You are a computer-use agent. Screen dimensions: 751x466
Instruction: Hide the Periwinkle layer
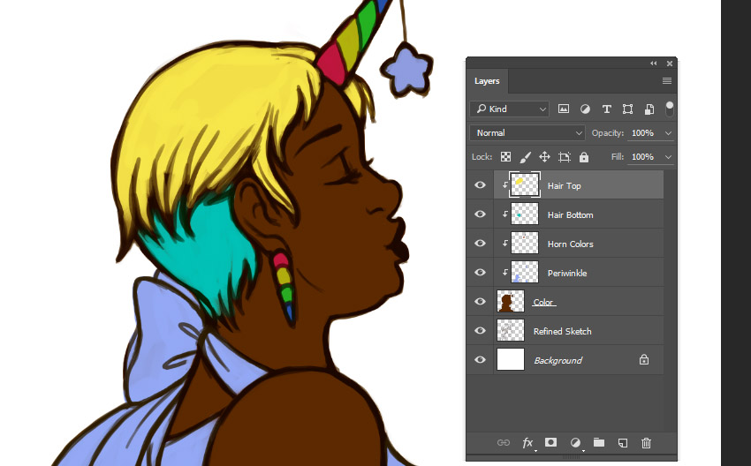tap(480, 272)
